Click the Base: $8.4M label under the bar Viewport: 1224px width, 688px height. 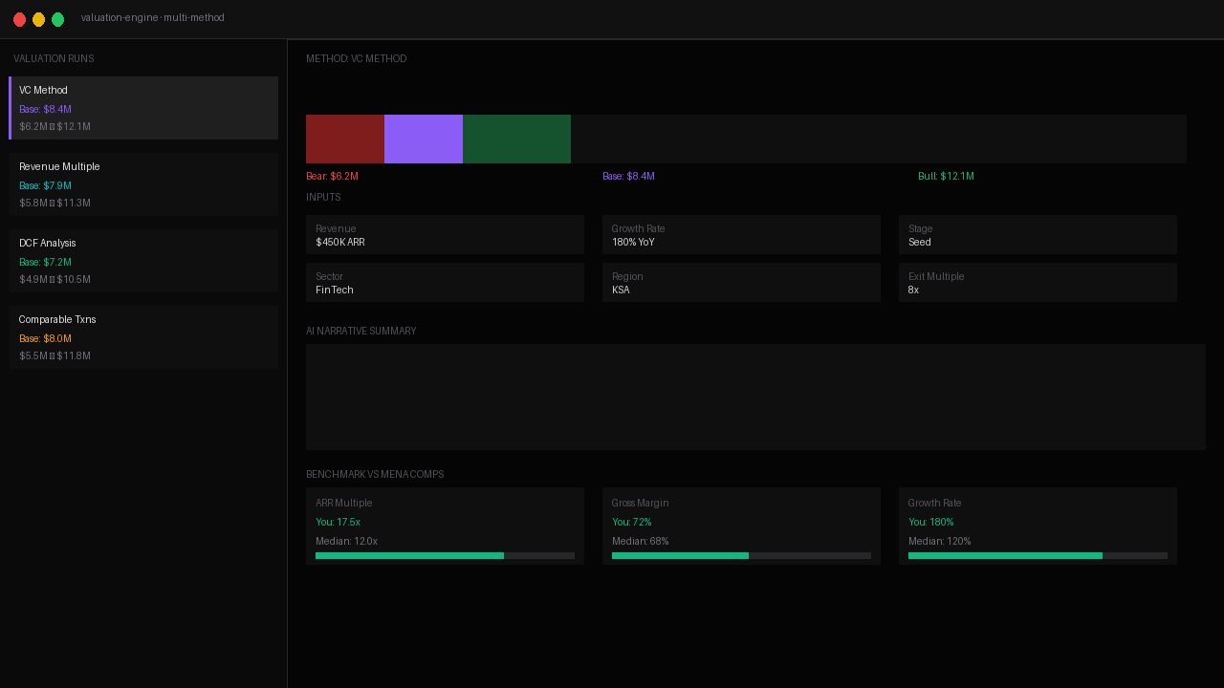[628, 177]
